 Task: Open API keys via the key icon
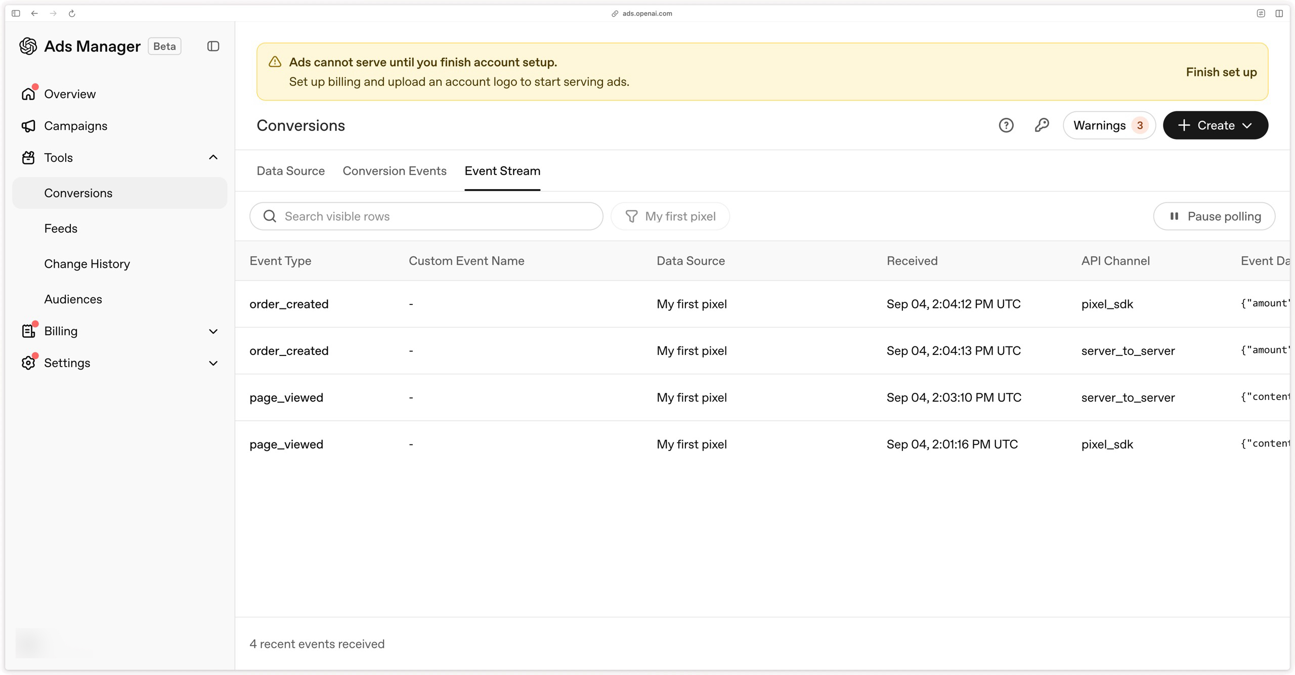click(1042, 125)
